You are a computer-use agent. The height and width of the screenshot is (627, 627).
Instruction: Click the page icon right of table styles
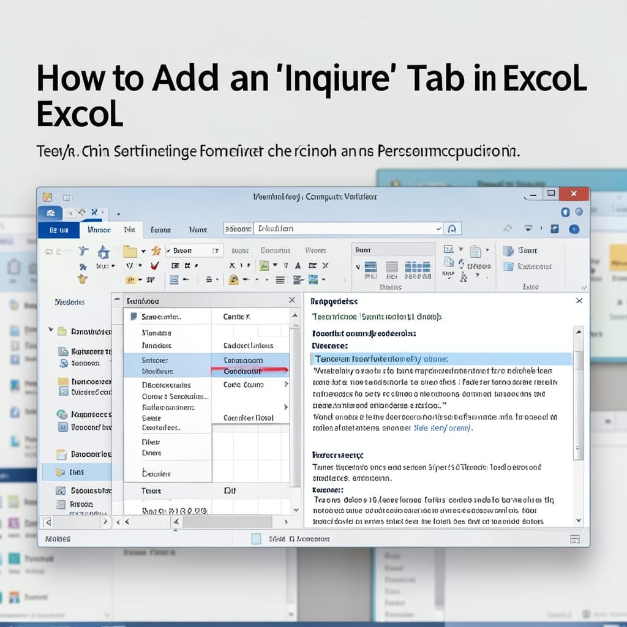[x=475, y=252]
